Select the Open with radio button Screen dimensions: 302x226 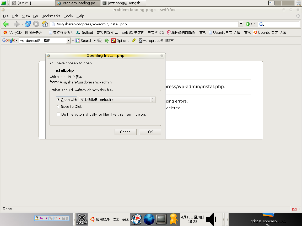pyautogui.click(x=58, y=100)
